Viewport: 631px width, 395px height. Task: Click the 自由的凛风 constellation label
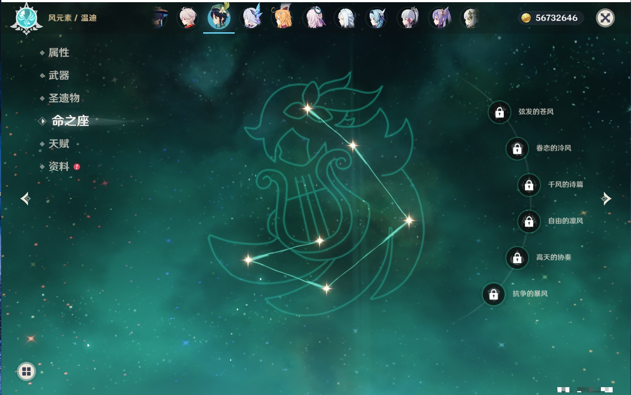pyautogui.click(x=565, y=221)
